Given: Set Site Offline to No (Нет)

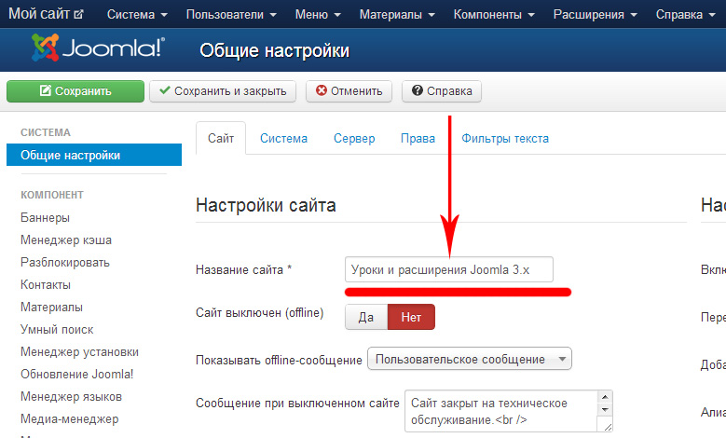Looking at the screenshot, I should click(x=411, y=317).
